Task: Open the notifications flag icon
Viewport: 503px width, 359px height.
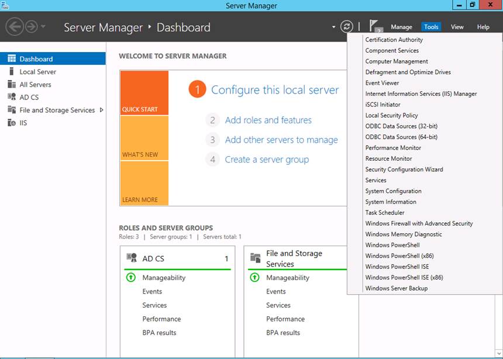Action: pos(375,27)
